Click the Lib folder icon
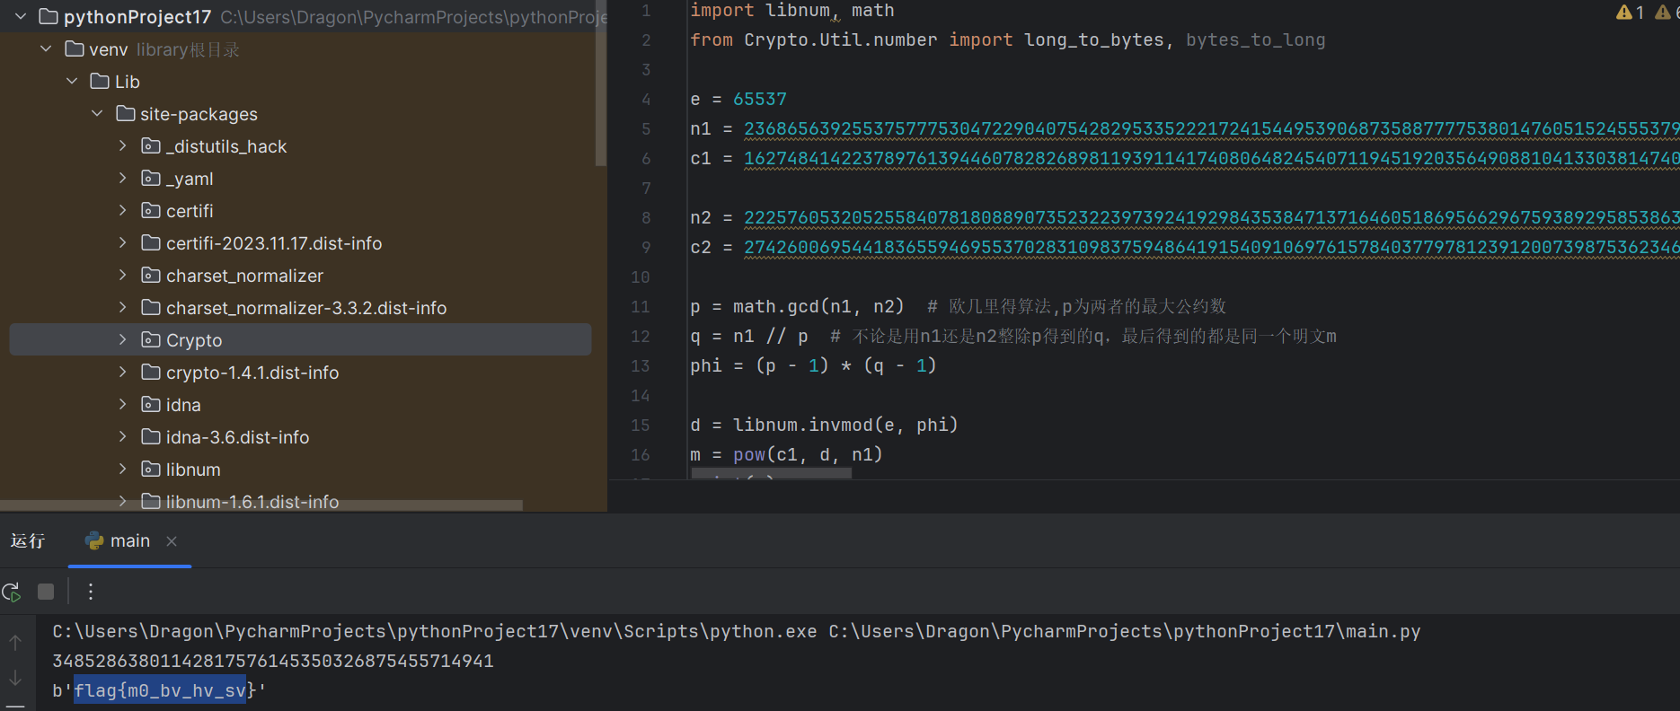 100,82
